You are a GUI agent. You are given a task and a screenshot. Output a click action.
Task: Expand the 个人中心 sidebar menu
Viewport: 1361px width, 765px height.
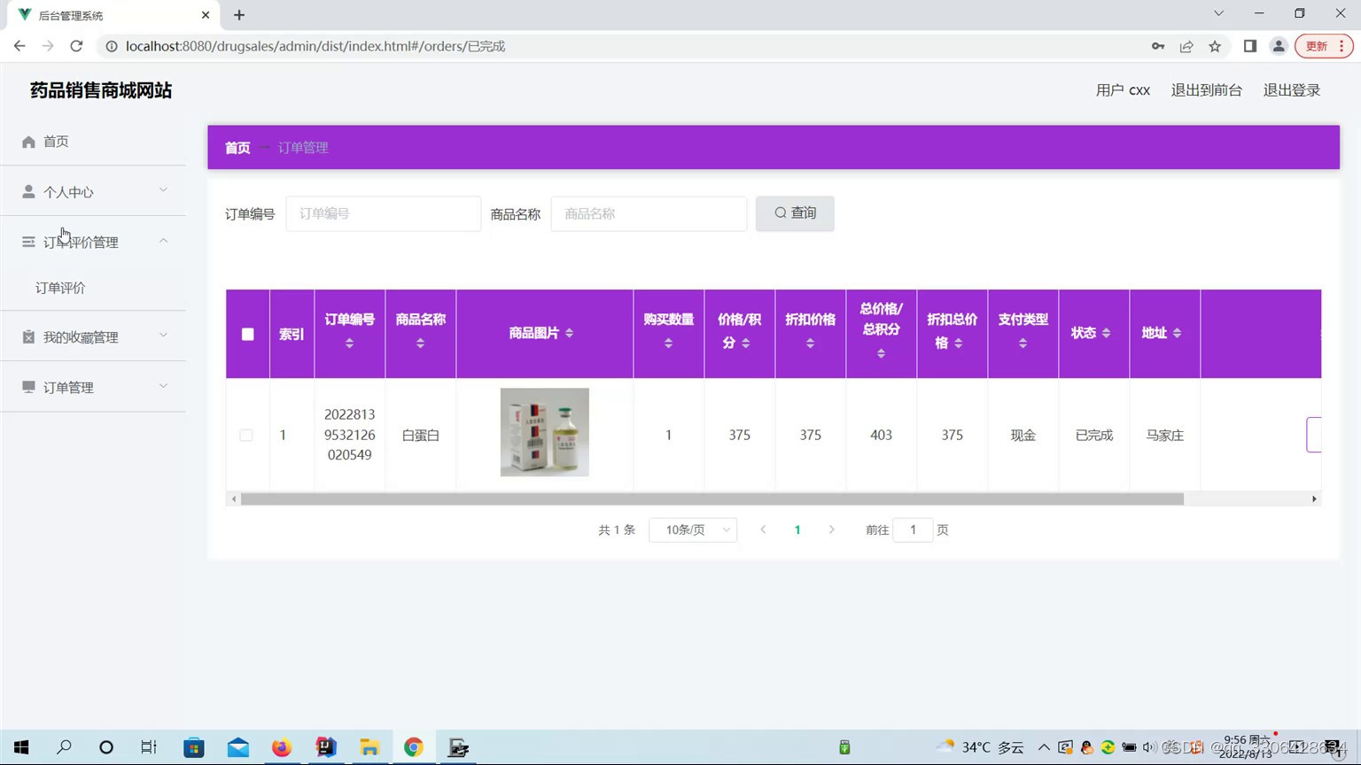click(93, 191)
